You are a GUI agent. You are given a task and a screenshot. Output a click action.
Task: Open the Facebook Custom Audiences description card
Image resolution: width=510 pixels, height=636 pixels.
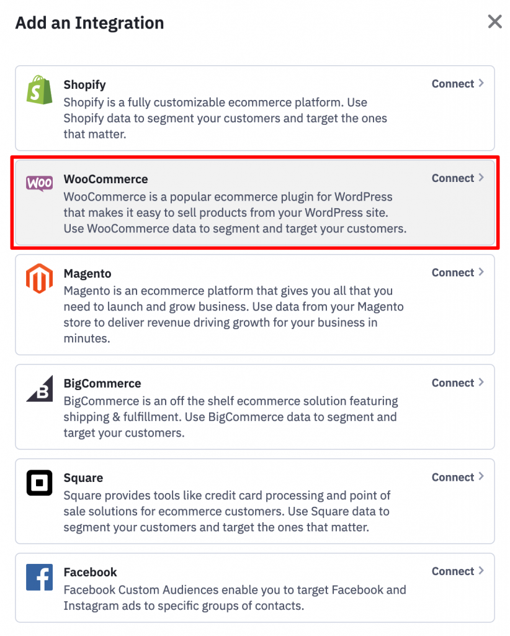pos(255,588)
